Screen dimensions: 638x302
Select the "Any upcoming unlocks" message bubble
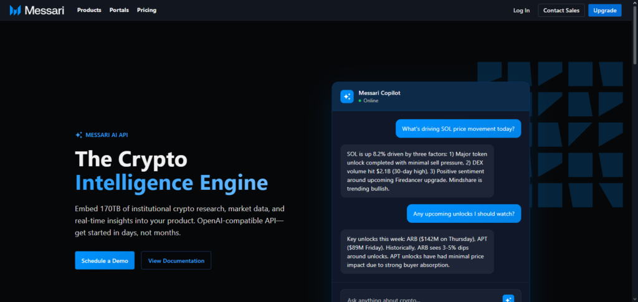[x=464, y=214]
